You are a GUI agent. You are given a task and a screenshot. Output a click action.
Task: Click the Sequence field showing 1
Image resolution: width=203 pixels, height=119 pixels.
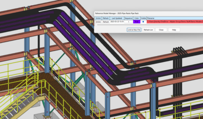(128, 22)
